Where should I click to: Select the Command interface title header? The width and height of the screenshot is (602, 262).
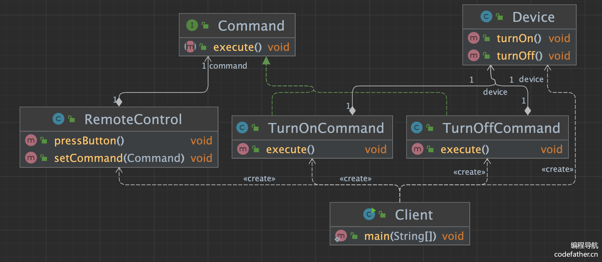tap(251, 26)
